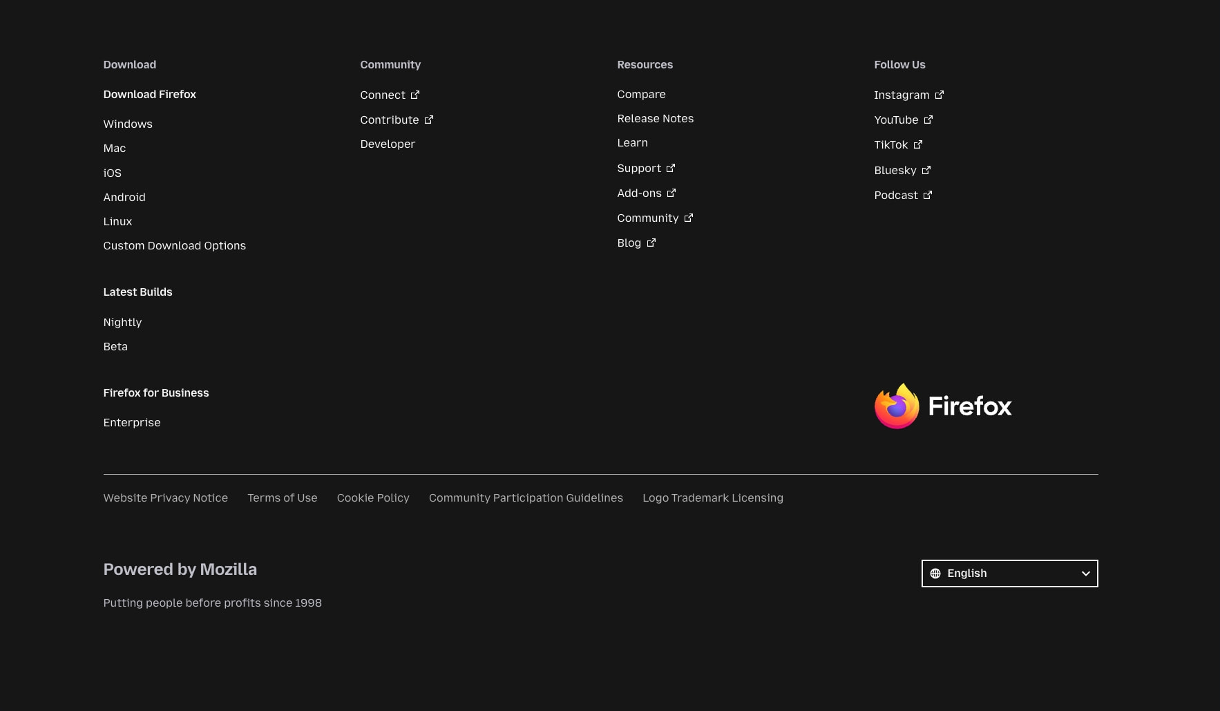Image resolution: width=1220 pixels, height=711 pixels.
Task: Click the external-link icon beside Blog
Action: click(x=651, y=243)
